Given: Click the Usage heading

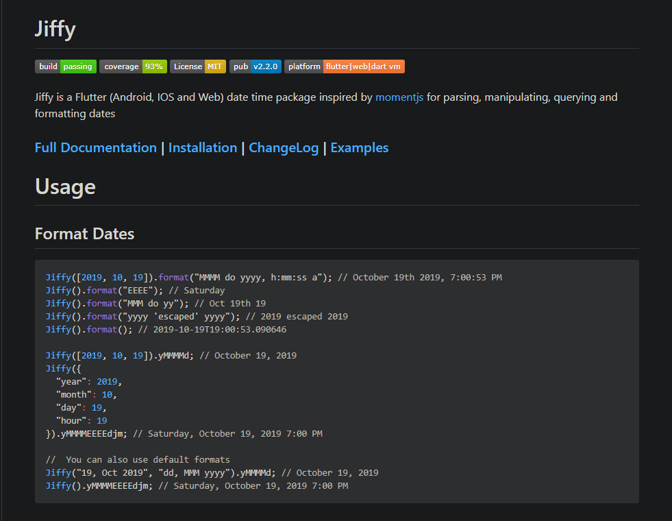Looking at the screenshot, I should click(x=65, y=187).
